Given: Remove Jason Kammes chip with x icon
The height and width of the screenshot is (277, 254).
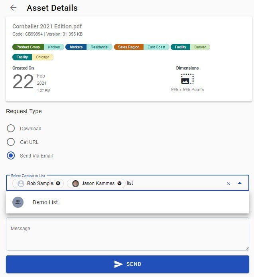Looking at the screenshot, I should 119,183.
